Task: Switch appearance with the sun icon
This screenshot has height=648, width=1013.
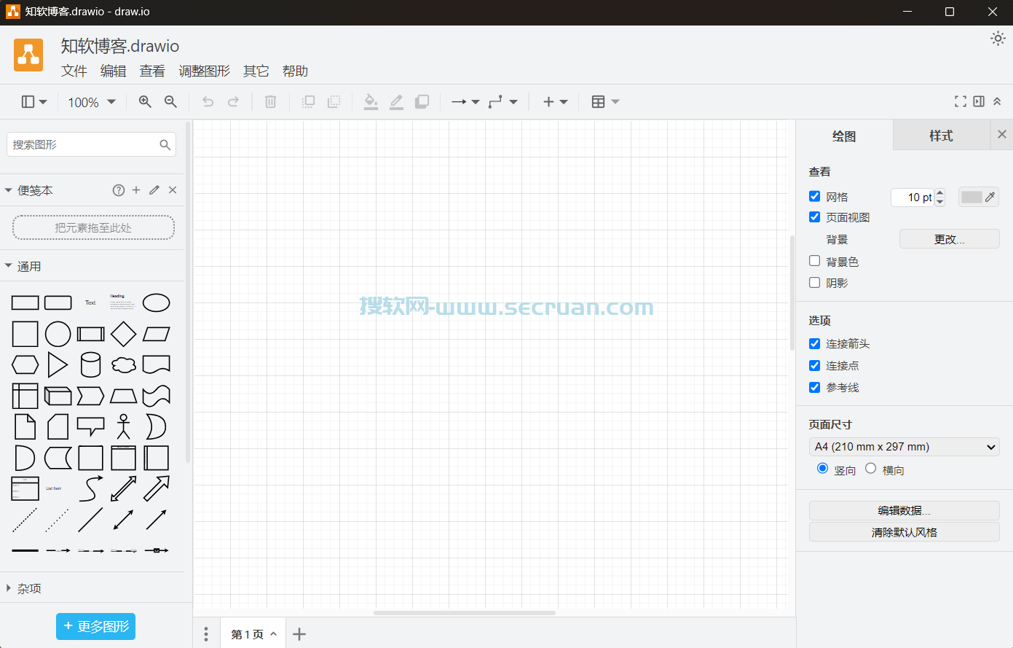Action: [x=998, y=39]
